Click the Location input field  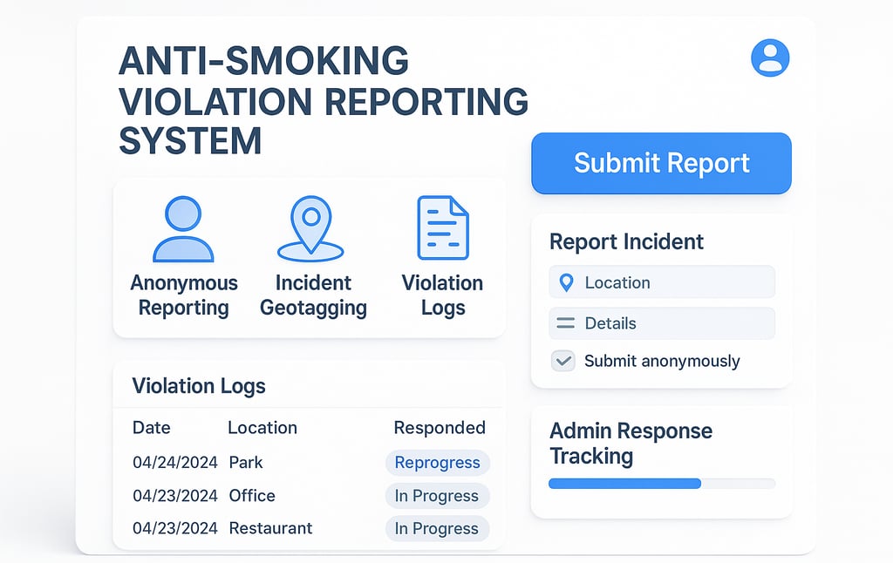(661, 281)
